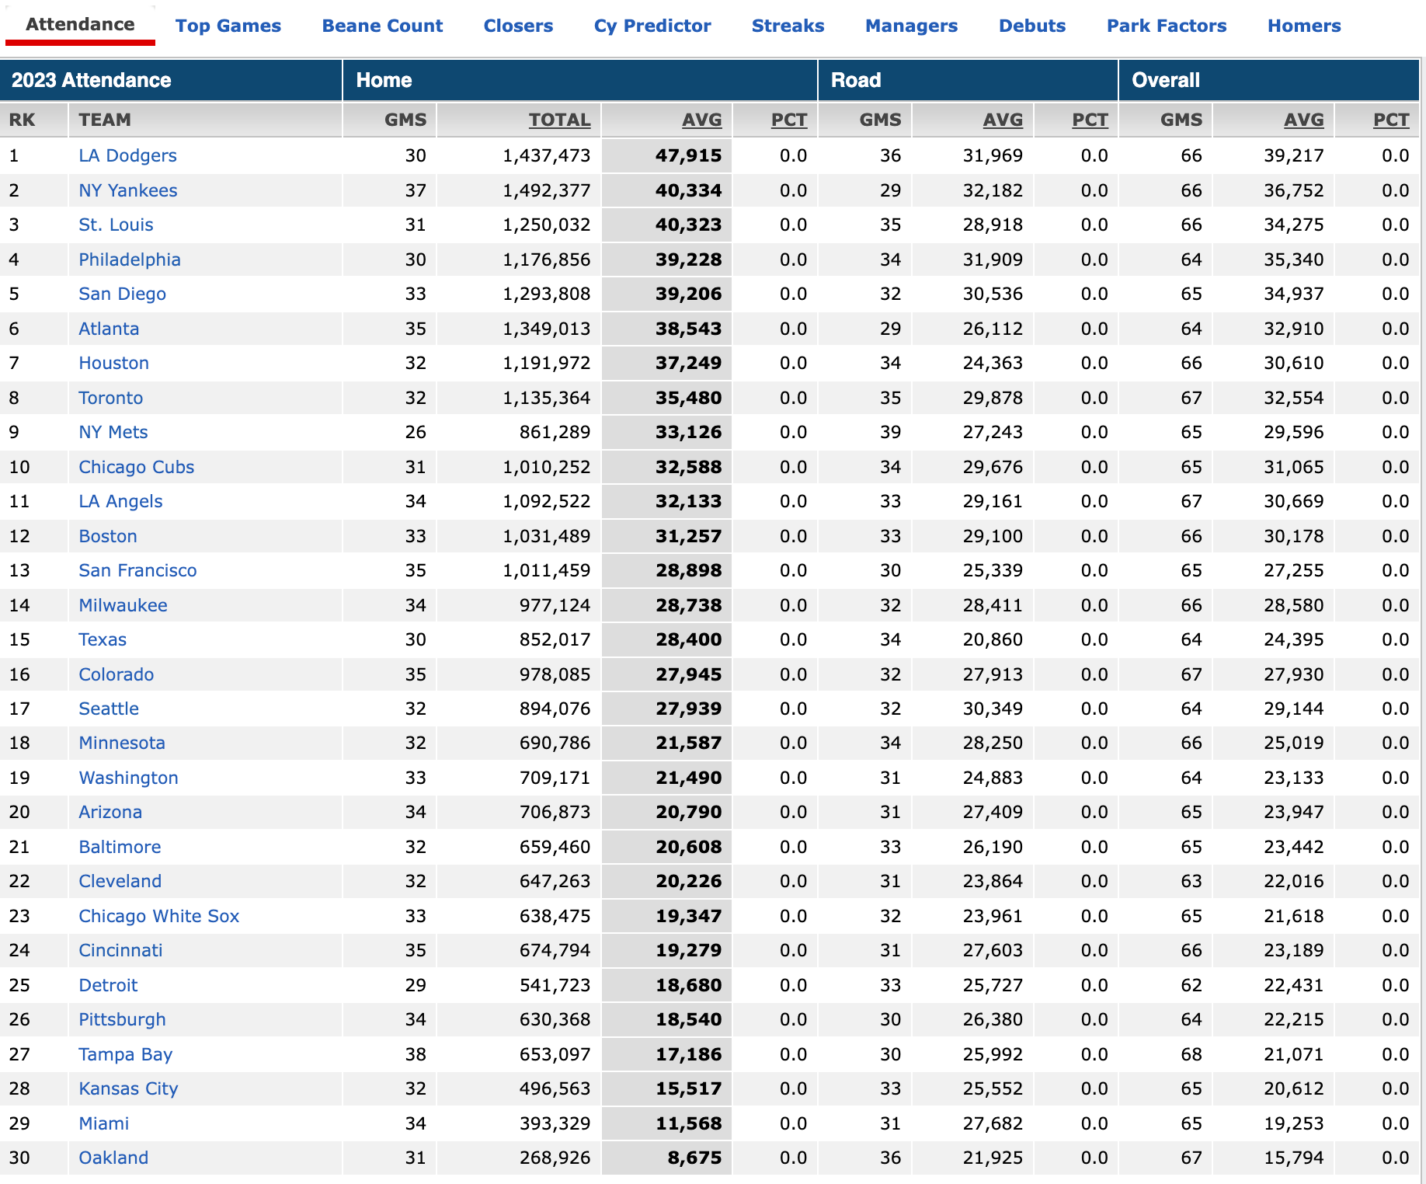Sort by Road AVG column header
1426x1184 pixels.
[1003, 120]
